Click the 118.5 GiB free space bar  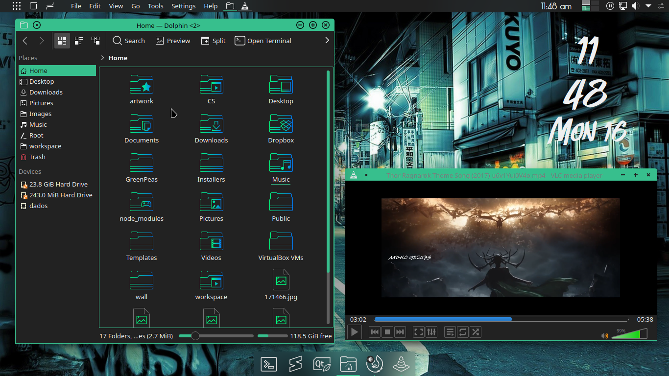[x=272, y=336]
